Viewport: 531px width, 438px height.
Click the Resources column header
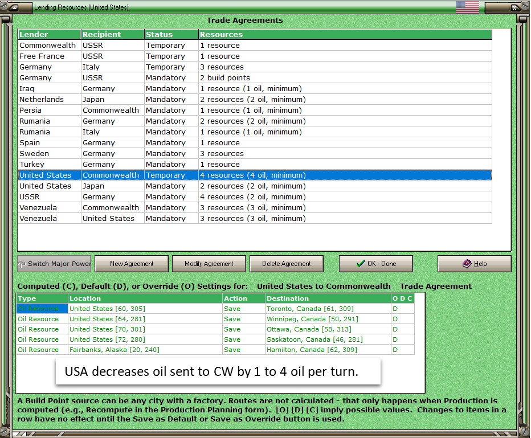tap(345, 34)
